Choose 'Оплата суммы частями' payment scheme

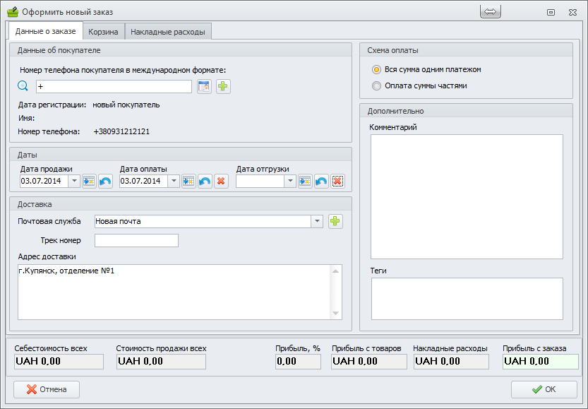click(376, 86)
